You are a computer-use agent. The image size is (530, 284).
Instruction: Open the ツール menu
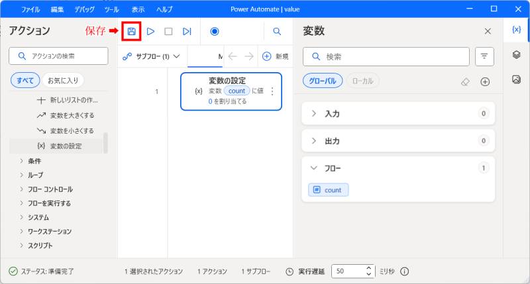coord(111,9)
